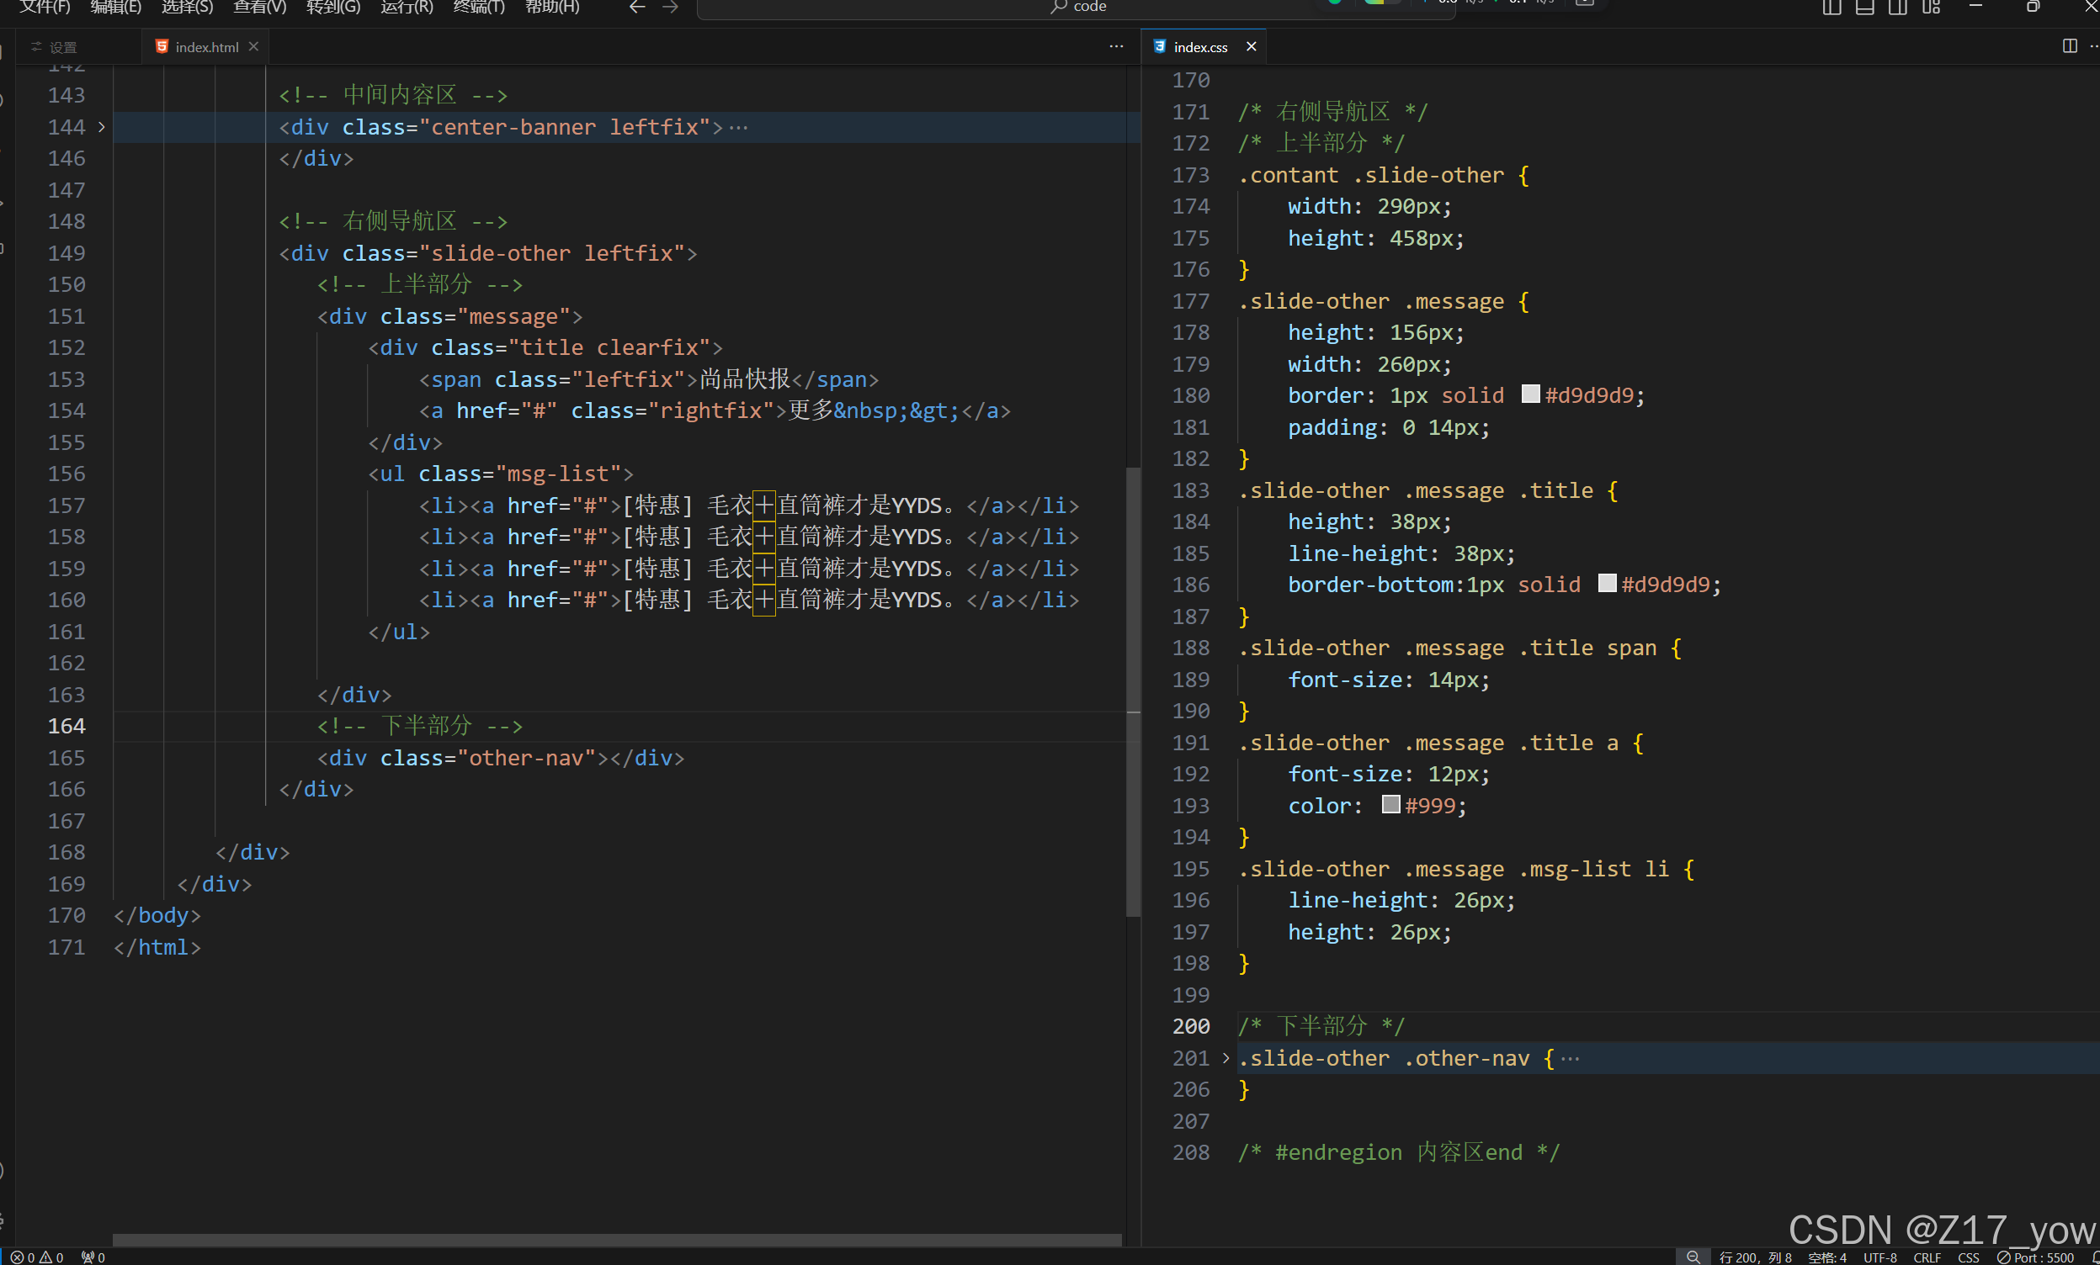The width and height of the screenshot is (2100, 1265).
Task: Click the errors and warnings status icon
Action: pos(36,1257)
